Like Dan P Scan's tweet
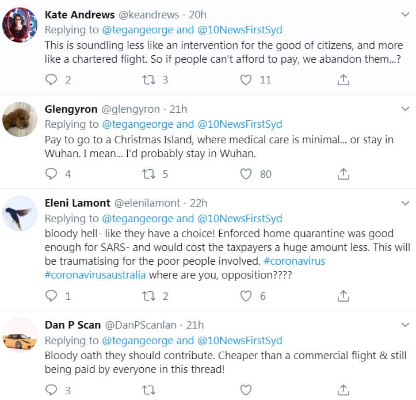416x400 pixels. (x=246, y=390)
